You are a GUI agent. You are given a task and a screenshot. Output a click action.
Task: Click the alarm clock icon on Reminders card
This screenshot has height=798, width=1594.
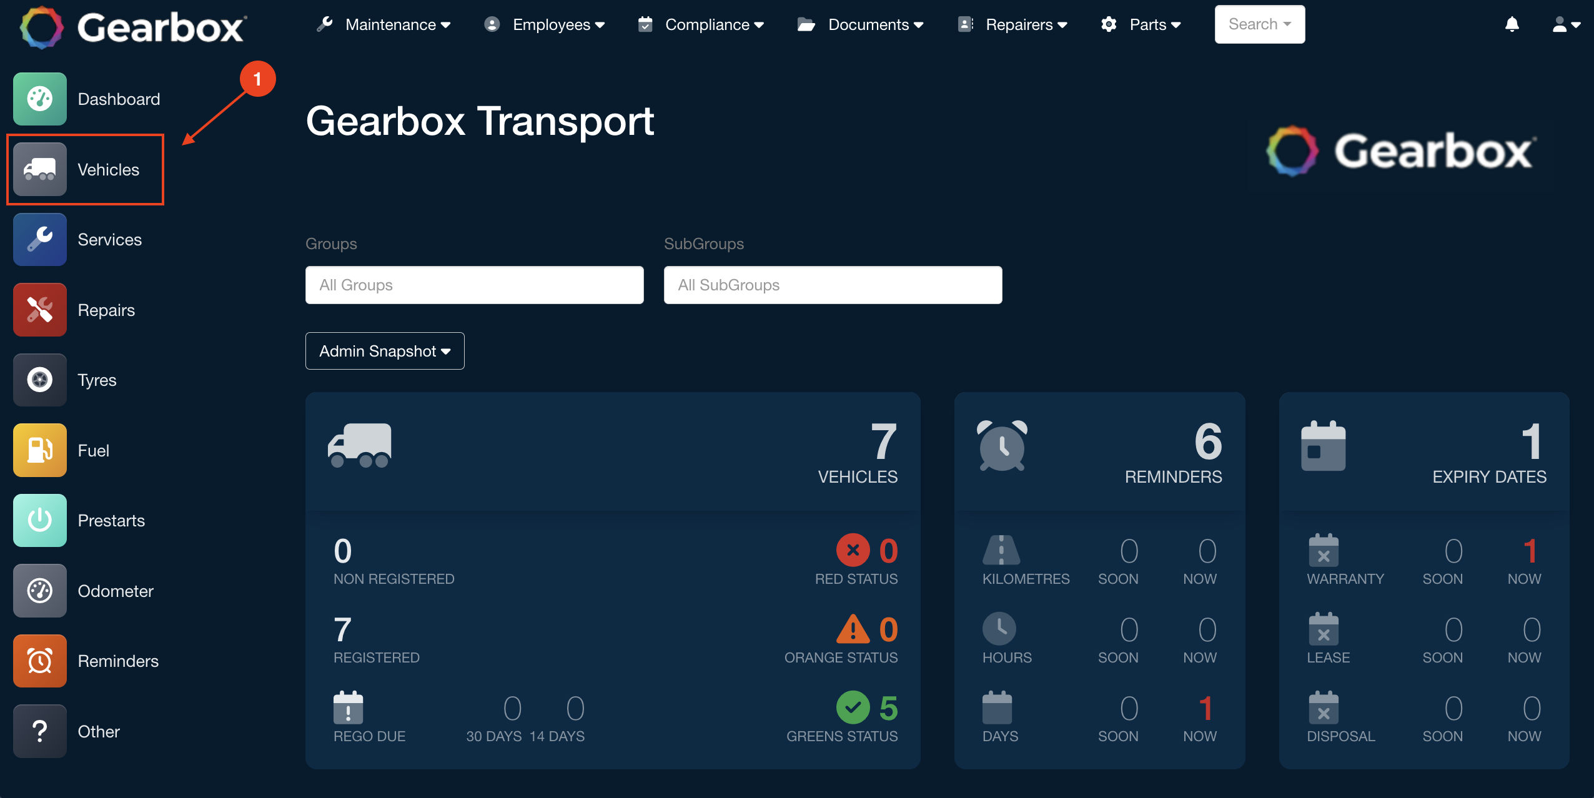pos(1002,445)
